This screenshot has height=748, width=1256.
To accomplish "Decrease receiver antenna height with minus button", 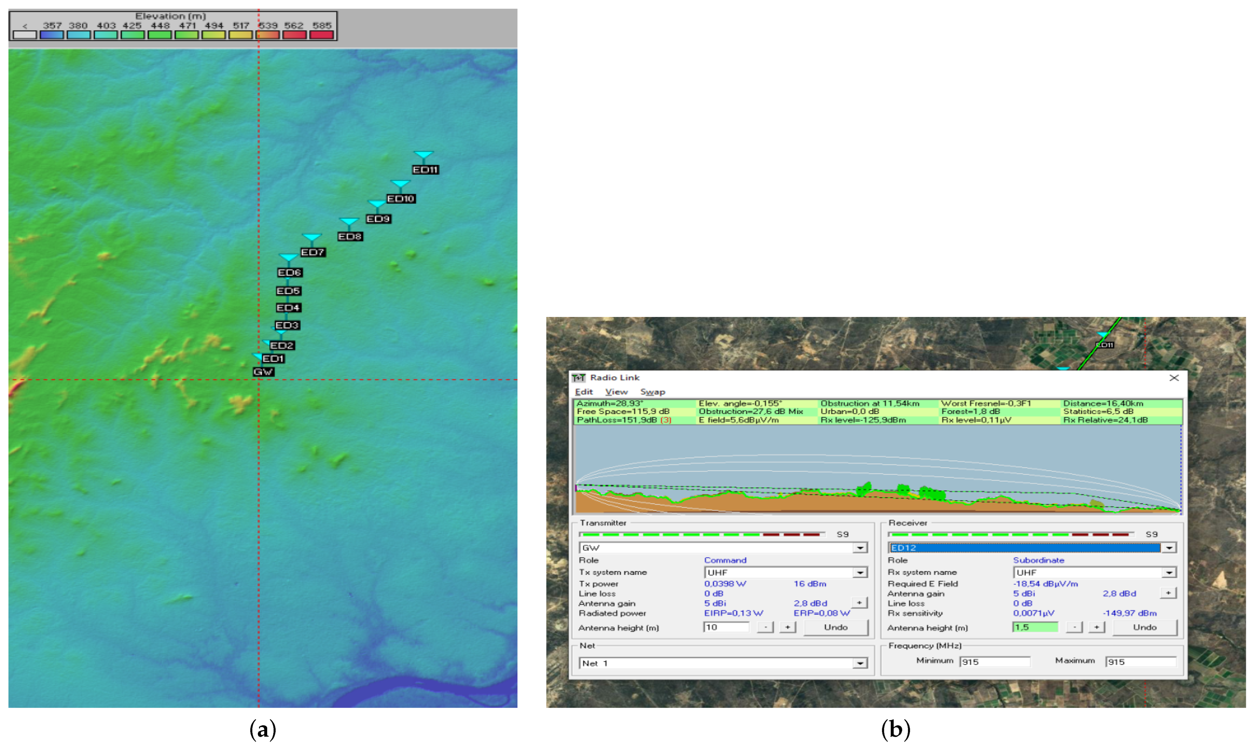I will (x=1074, y=627).
